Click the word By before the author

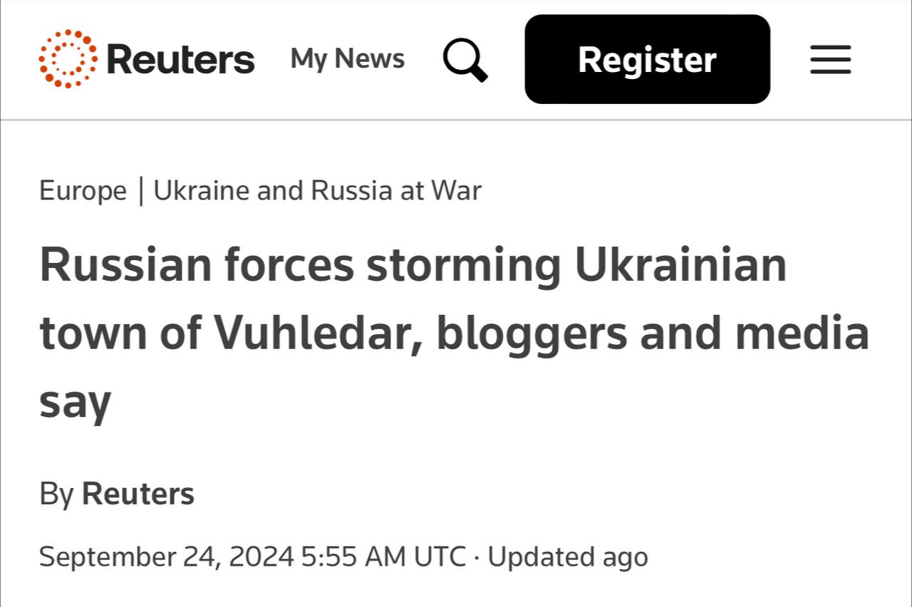click(x=56, y=494)
